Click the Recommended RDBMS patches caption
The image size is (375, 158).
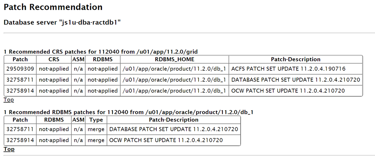[x=129, y=112]
